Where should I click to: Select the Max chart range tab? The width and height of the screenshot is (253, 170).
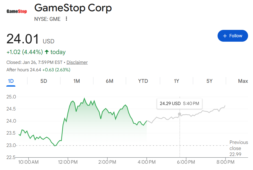point(243,81)
